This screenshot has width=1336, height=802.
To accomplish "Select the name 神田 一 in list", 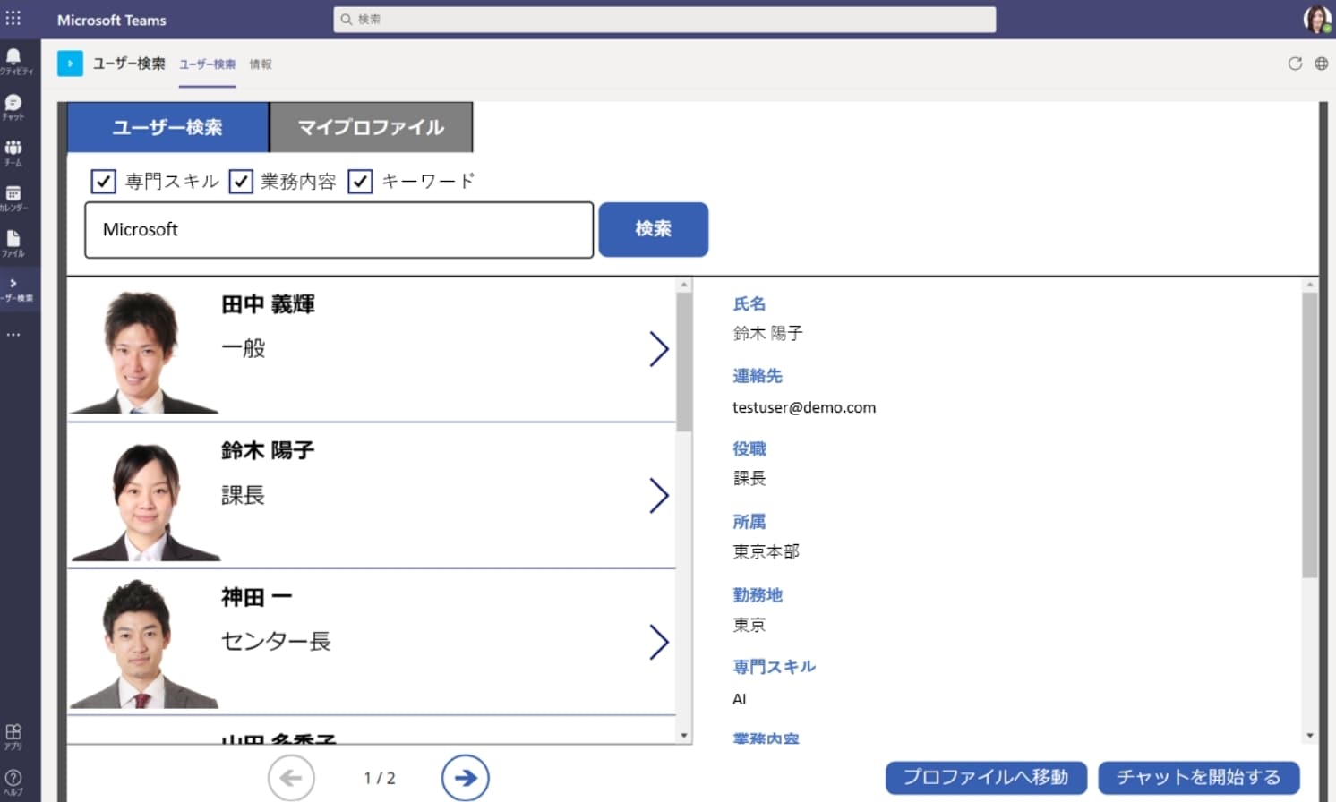I will (257, 597).
